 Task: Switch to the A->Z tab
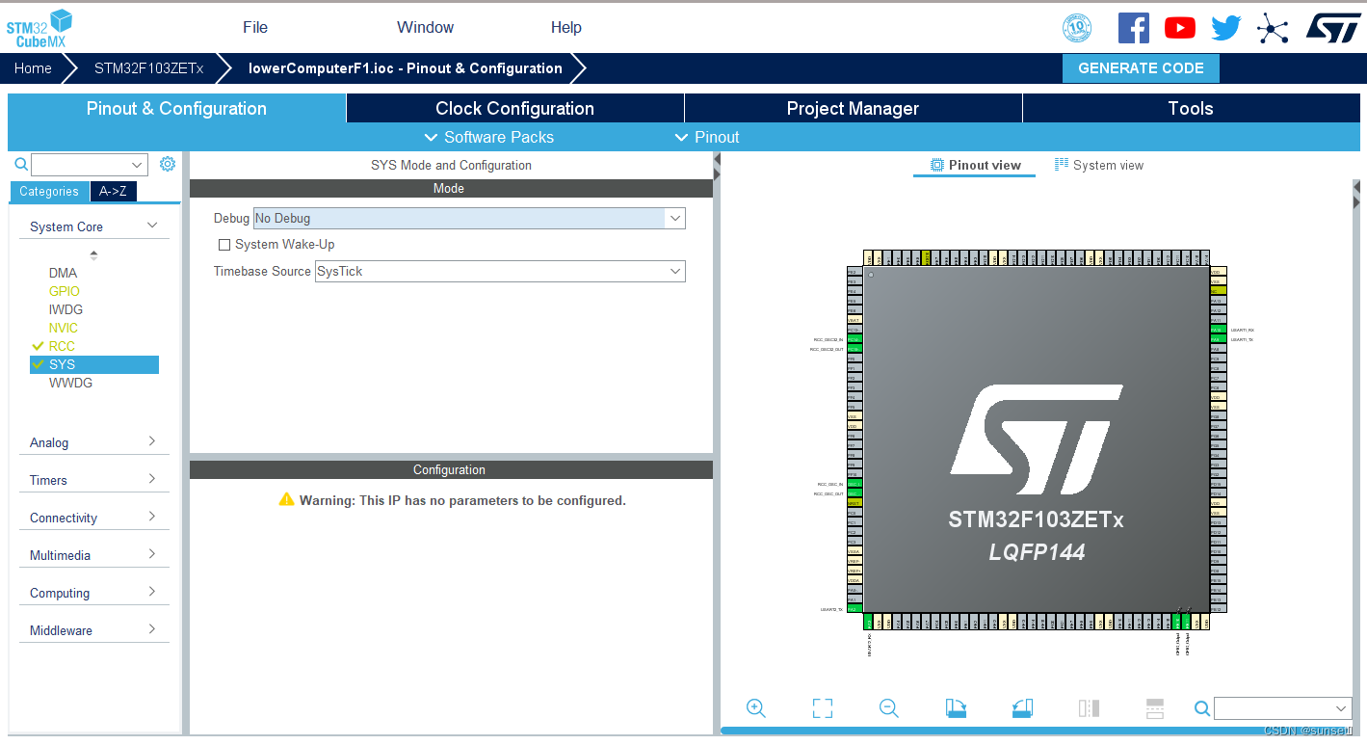point(113,191)
